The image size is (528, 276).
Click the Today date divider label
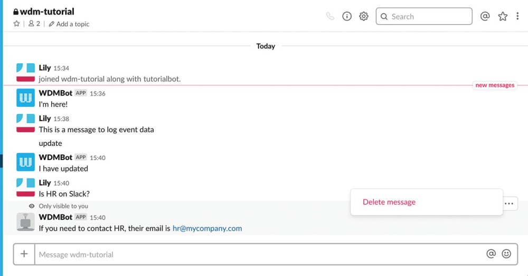266,46
